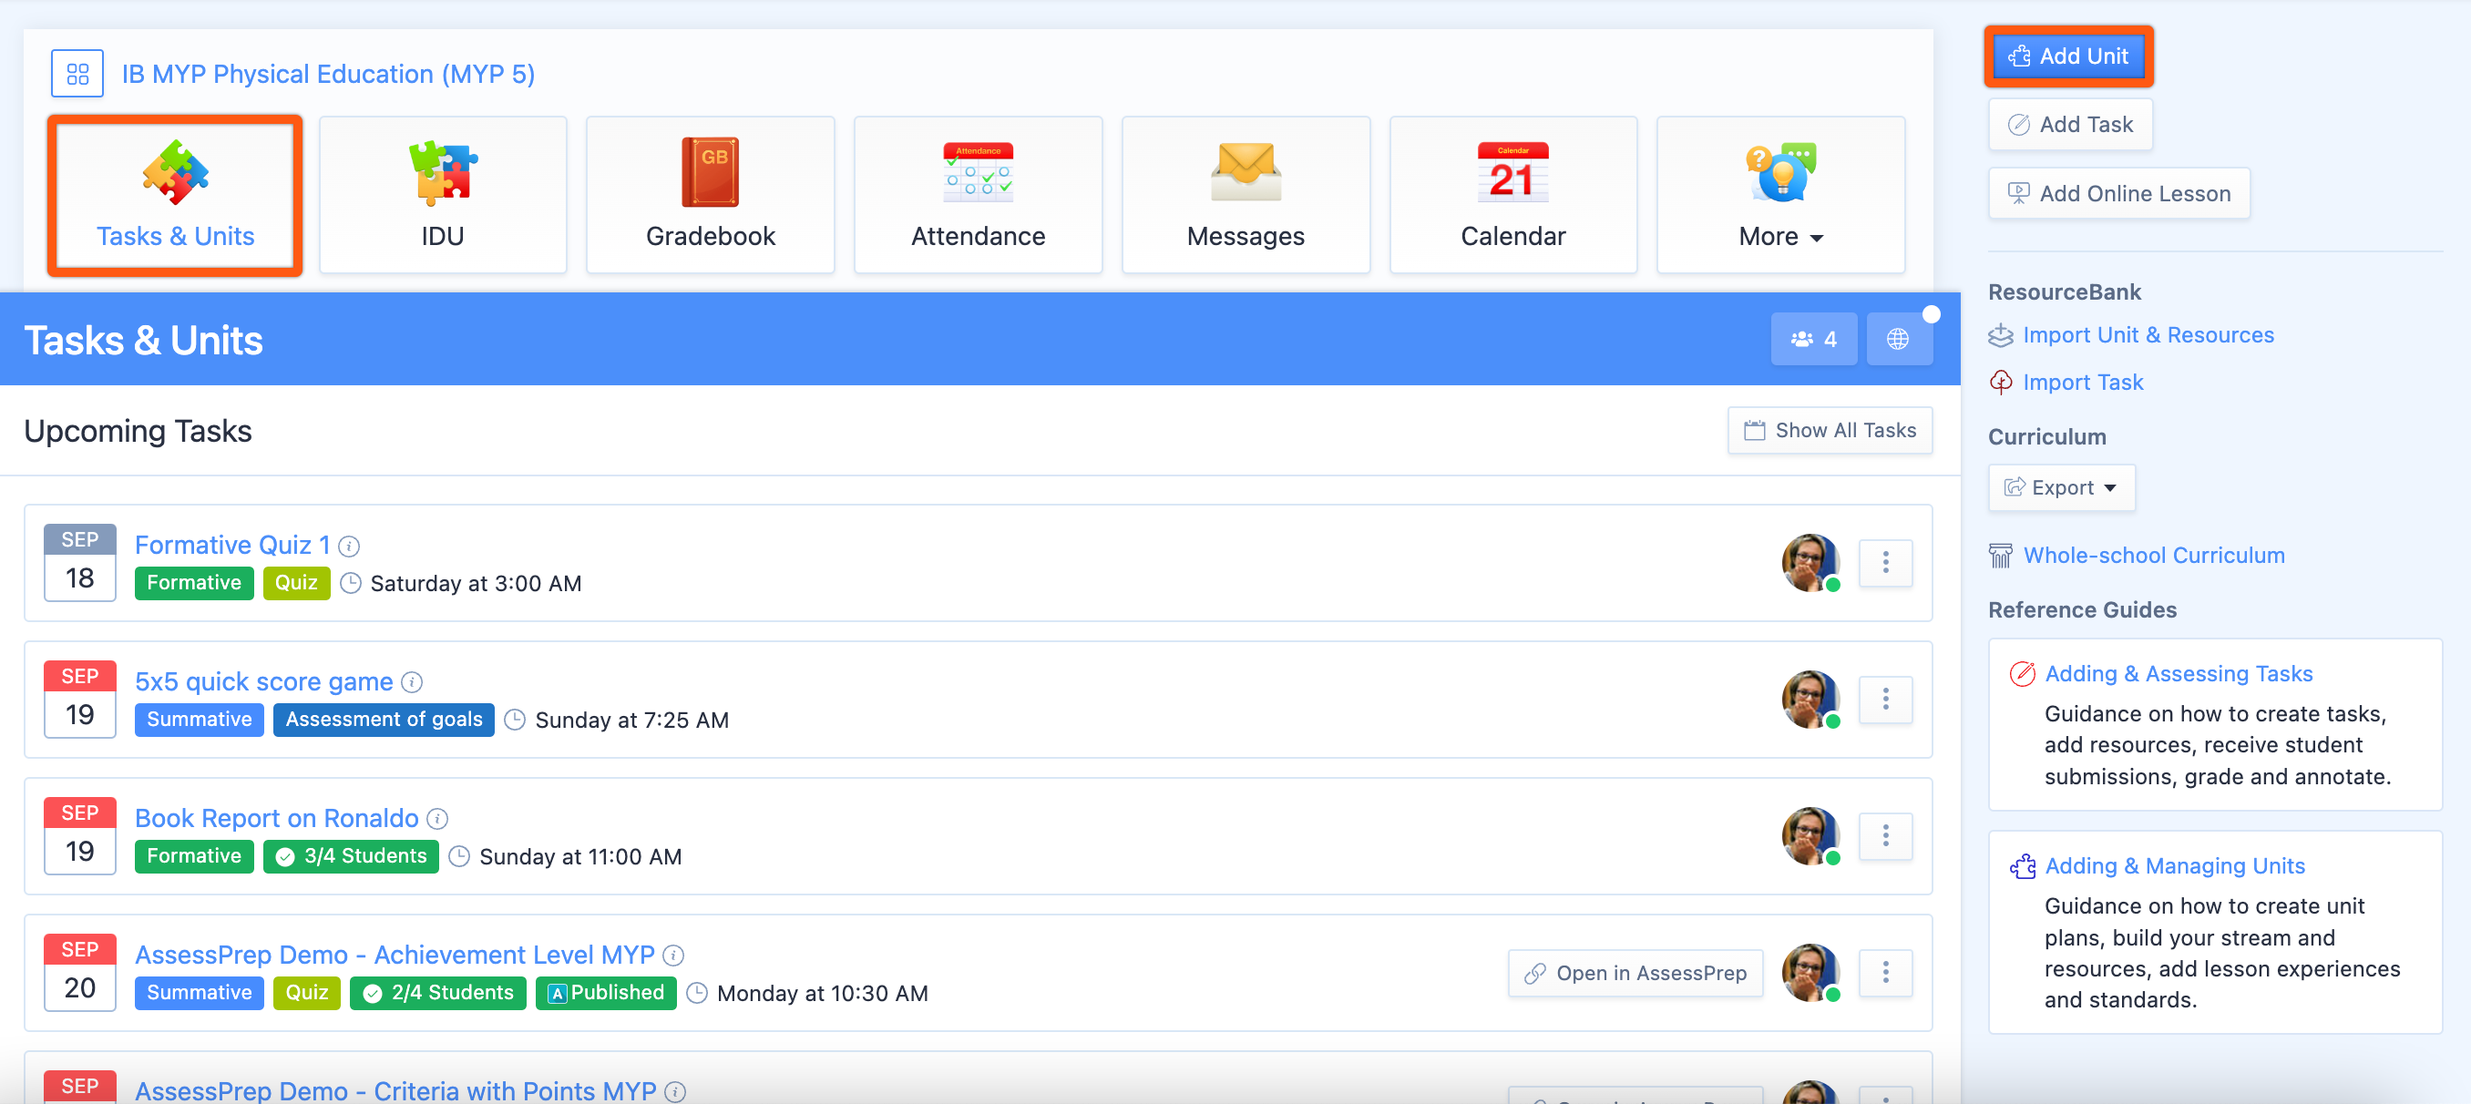Open the Gradebook tile
The width and height of the screenshot is (2471, 1104).
[x=710, y=195]
